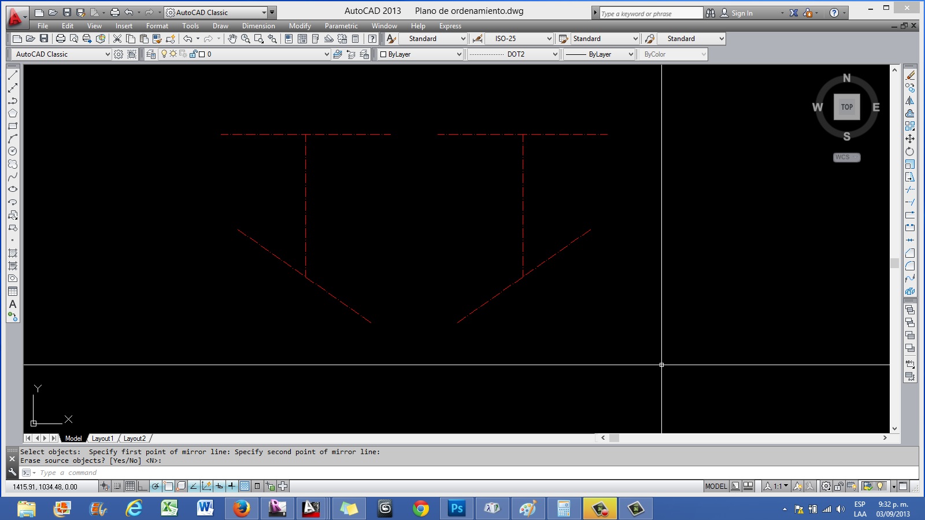Toggle Ortho mode in the status bar
925x520 pixels.
tap(143, 486)
